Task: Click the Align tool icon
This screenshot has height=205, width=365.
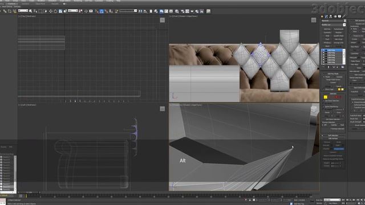Action: pos(145,11)
